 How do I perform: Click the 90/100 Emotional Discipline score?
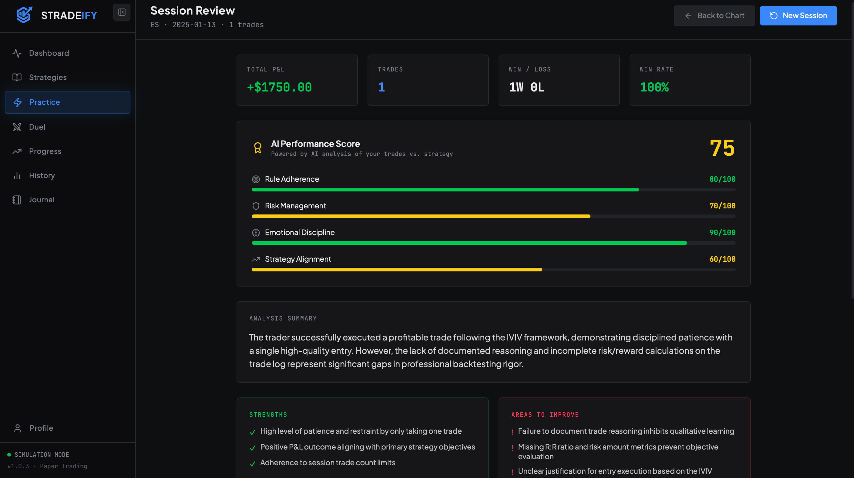click(x=722, y=232)
